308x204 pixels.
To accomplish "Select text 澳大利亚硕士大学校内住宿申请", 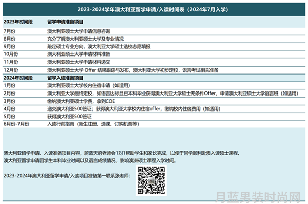I will [89, 85].
